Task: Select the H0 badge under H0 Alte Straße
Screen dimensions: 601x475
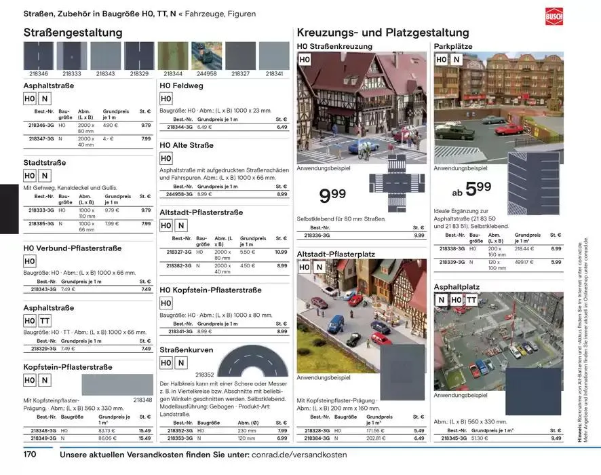Action: click(166, 157)
